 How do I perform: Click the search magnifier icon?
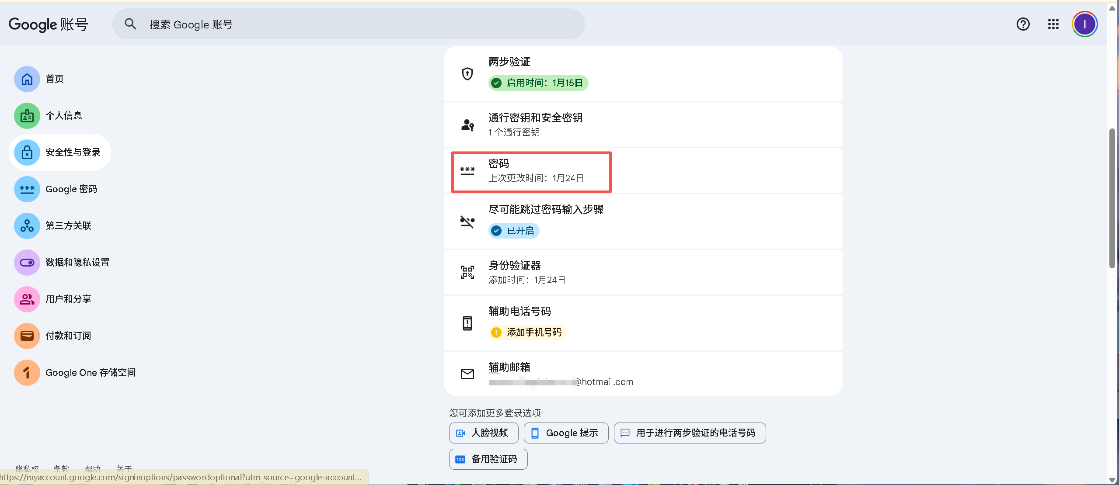(x=130, y=24)
